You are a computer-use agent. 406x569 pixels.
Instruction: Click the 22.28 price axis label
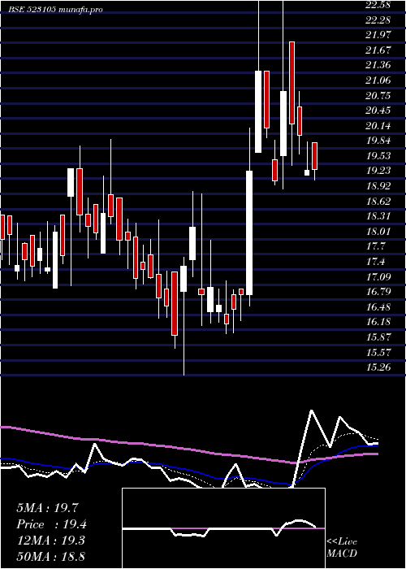pyautogui.click(x=378, y=20)
